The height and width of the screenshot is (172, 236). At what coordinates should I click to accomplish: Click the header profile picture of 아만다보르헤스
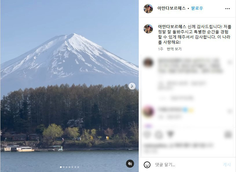click(x=148, y=9)
